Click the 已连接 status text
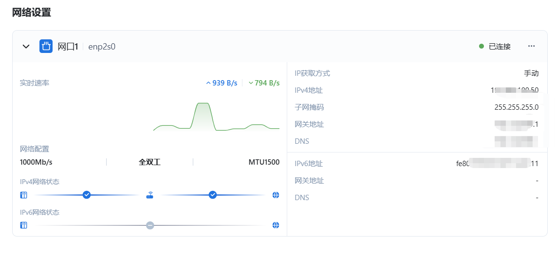 click(x=500, y=46)
